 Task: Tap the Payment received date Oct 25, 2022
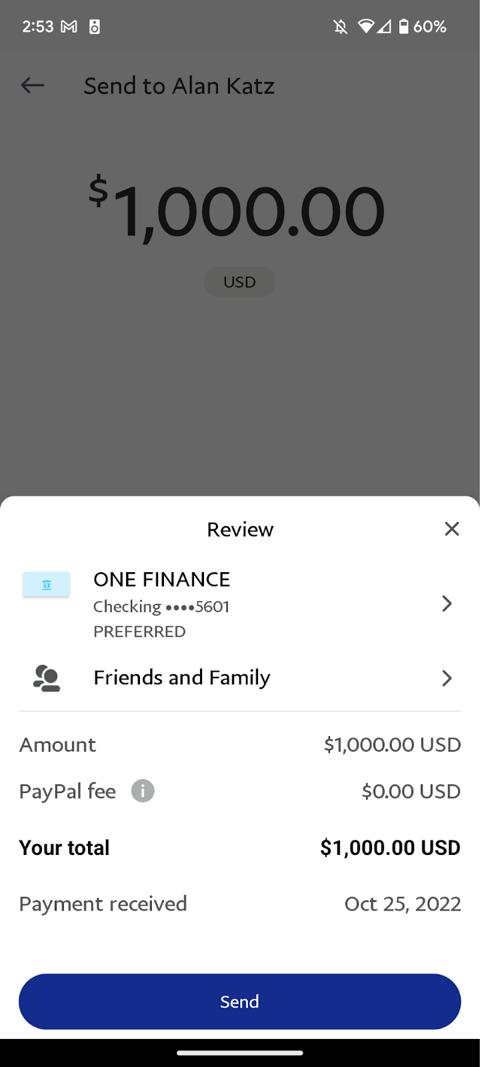point(403,904)
